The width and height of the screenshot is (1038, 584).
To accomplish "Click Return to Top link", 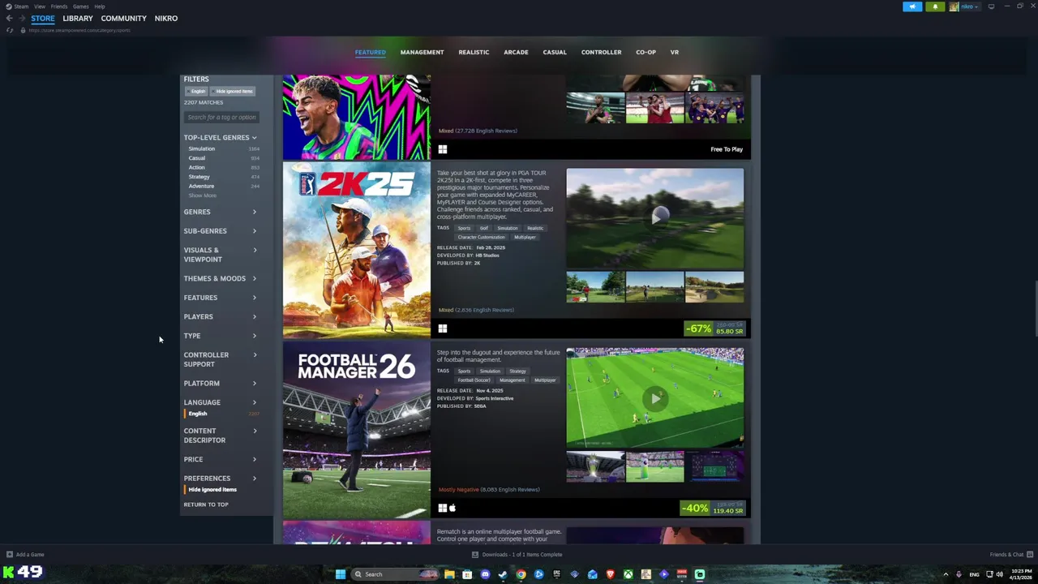I will coord(206,505).
